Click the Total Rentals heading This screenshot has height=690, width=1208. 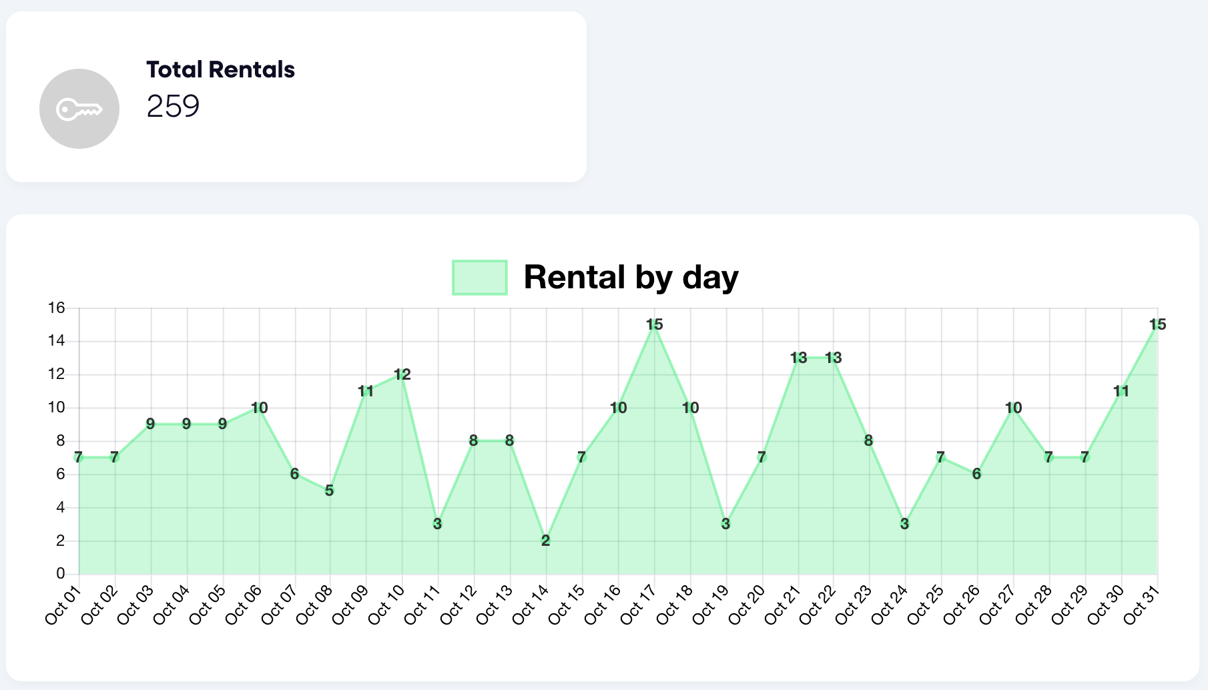[x=220, y=69]
